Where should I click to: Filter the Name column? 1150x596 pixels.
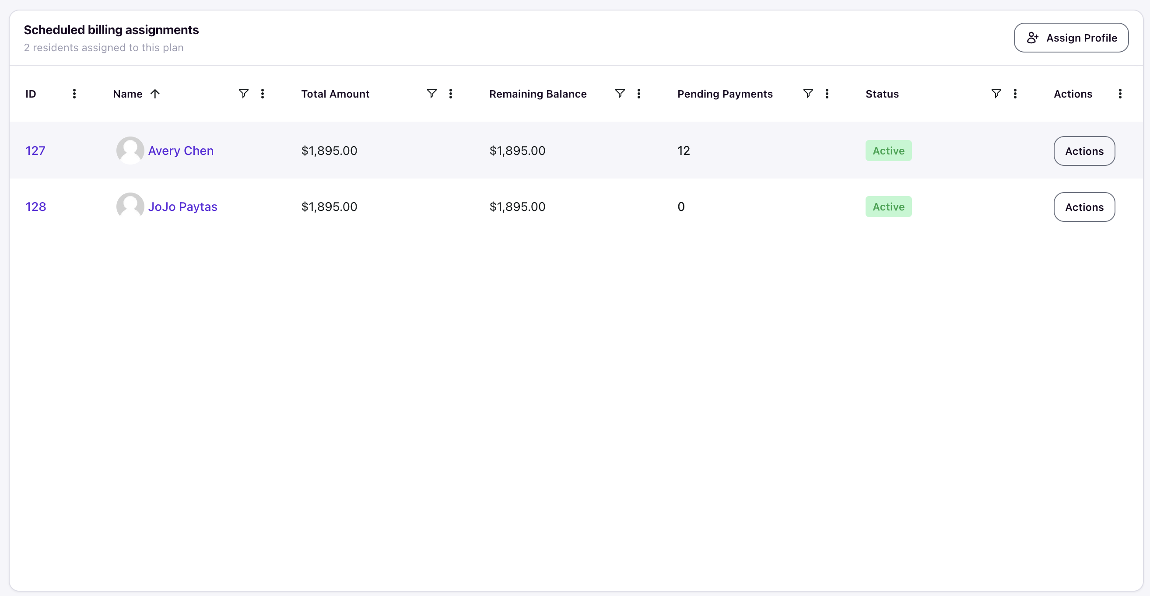pyautogui.click(x=243, y=94)
